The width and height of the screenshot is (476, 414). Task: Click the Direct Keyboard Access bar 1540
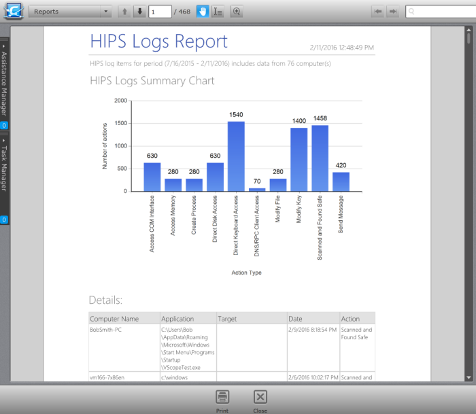pos(236,156)
